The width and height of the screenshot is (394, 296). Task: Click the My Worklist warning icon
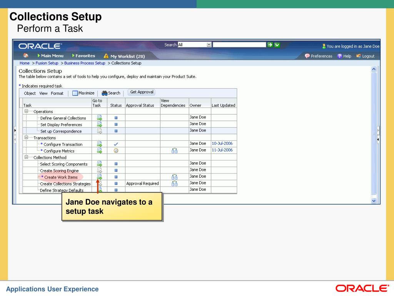tap(106, 56)
